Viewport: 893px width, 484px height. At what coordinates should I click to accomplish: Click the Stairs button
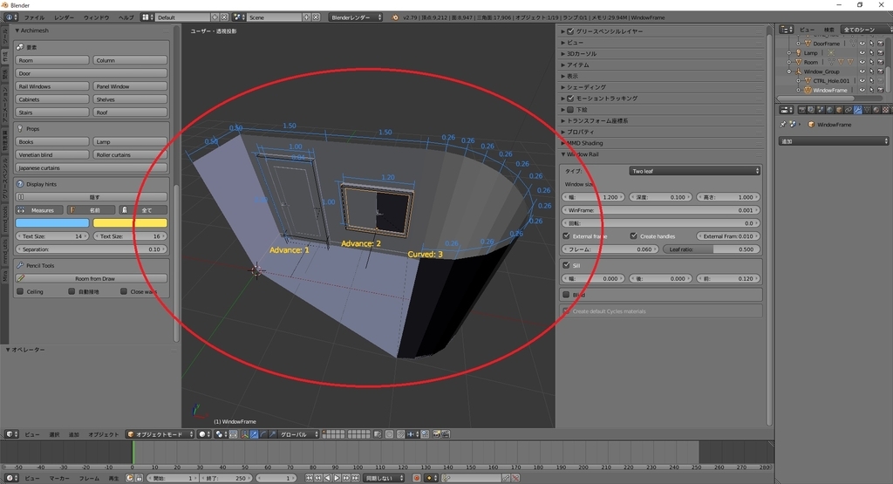tap(51, 112)
